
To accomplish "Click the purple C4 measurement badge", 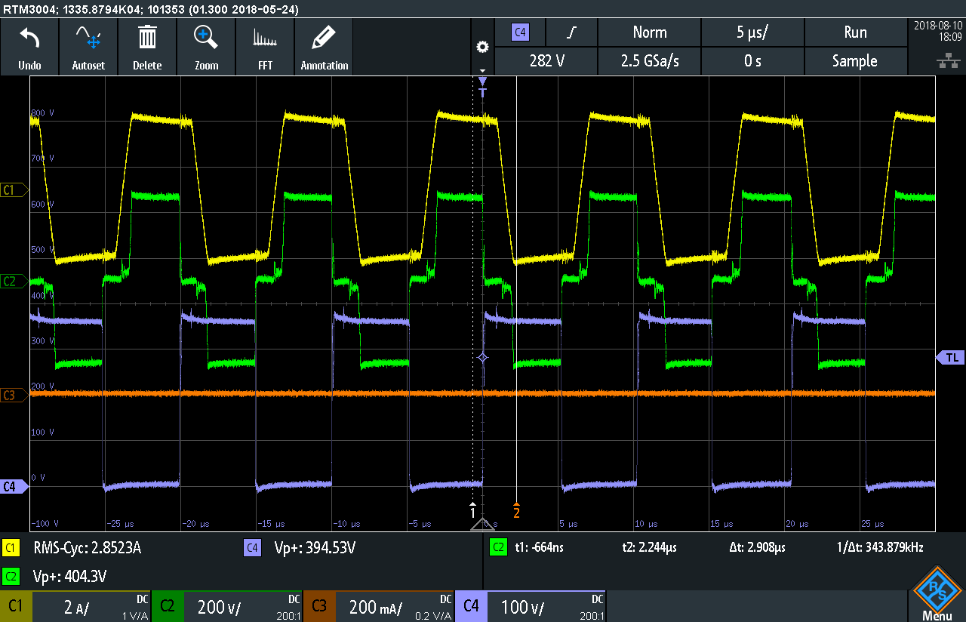I will (252, 548).
